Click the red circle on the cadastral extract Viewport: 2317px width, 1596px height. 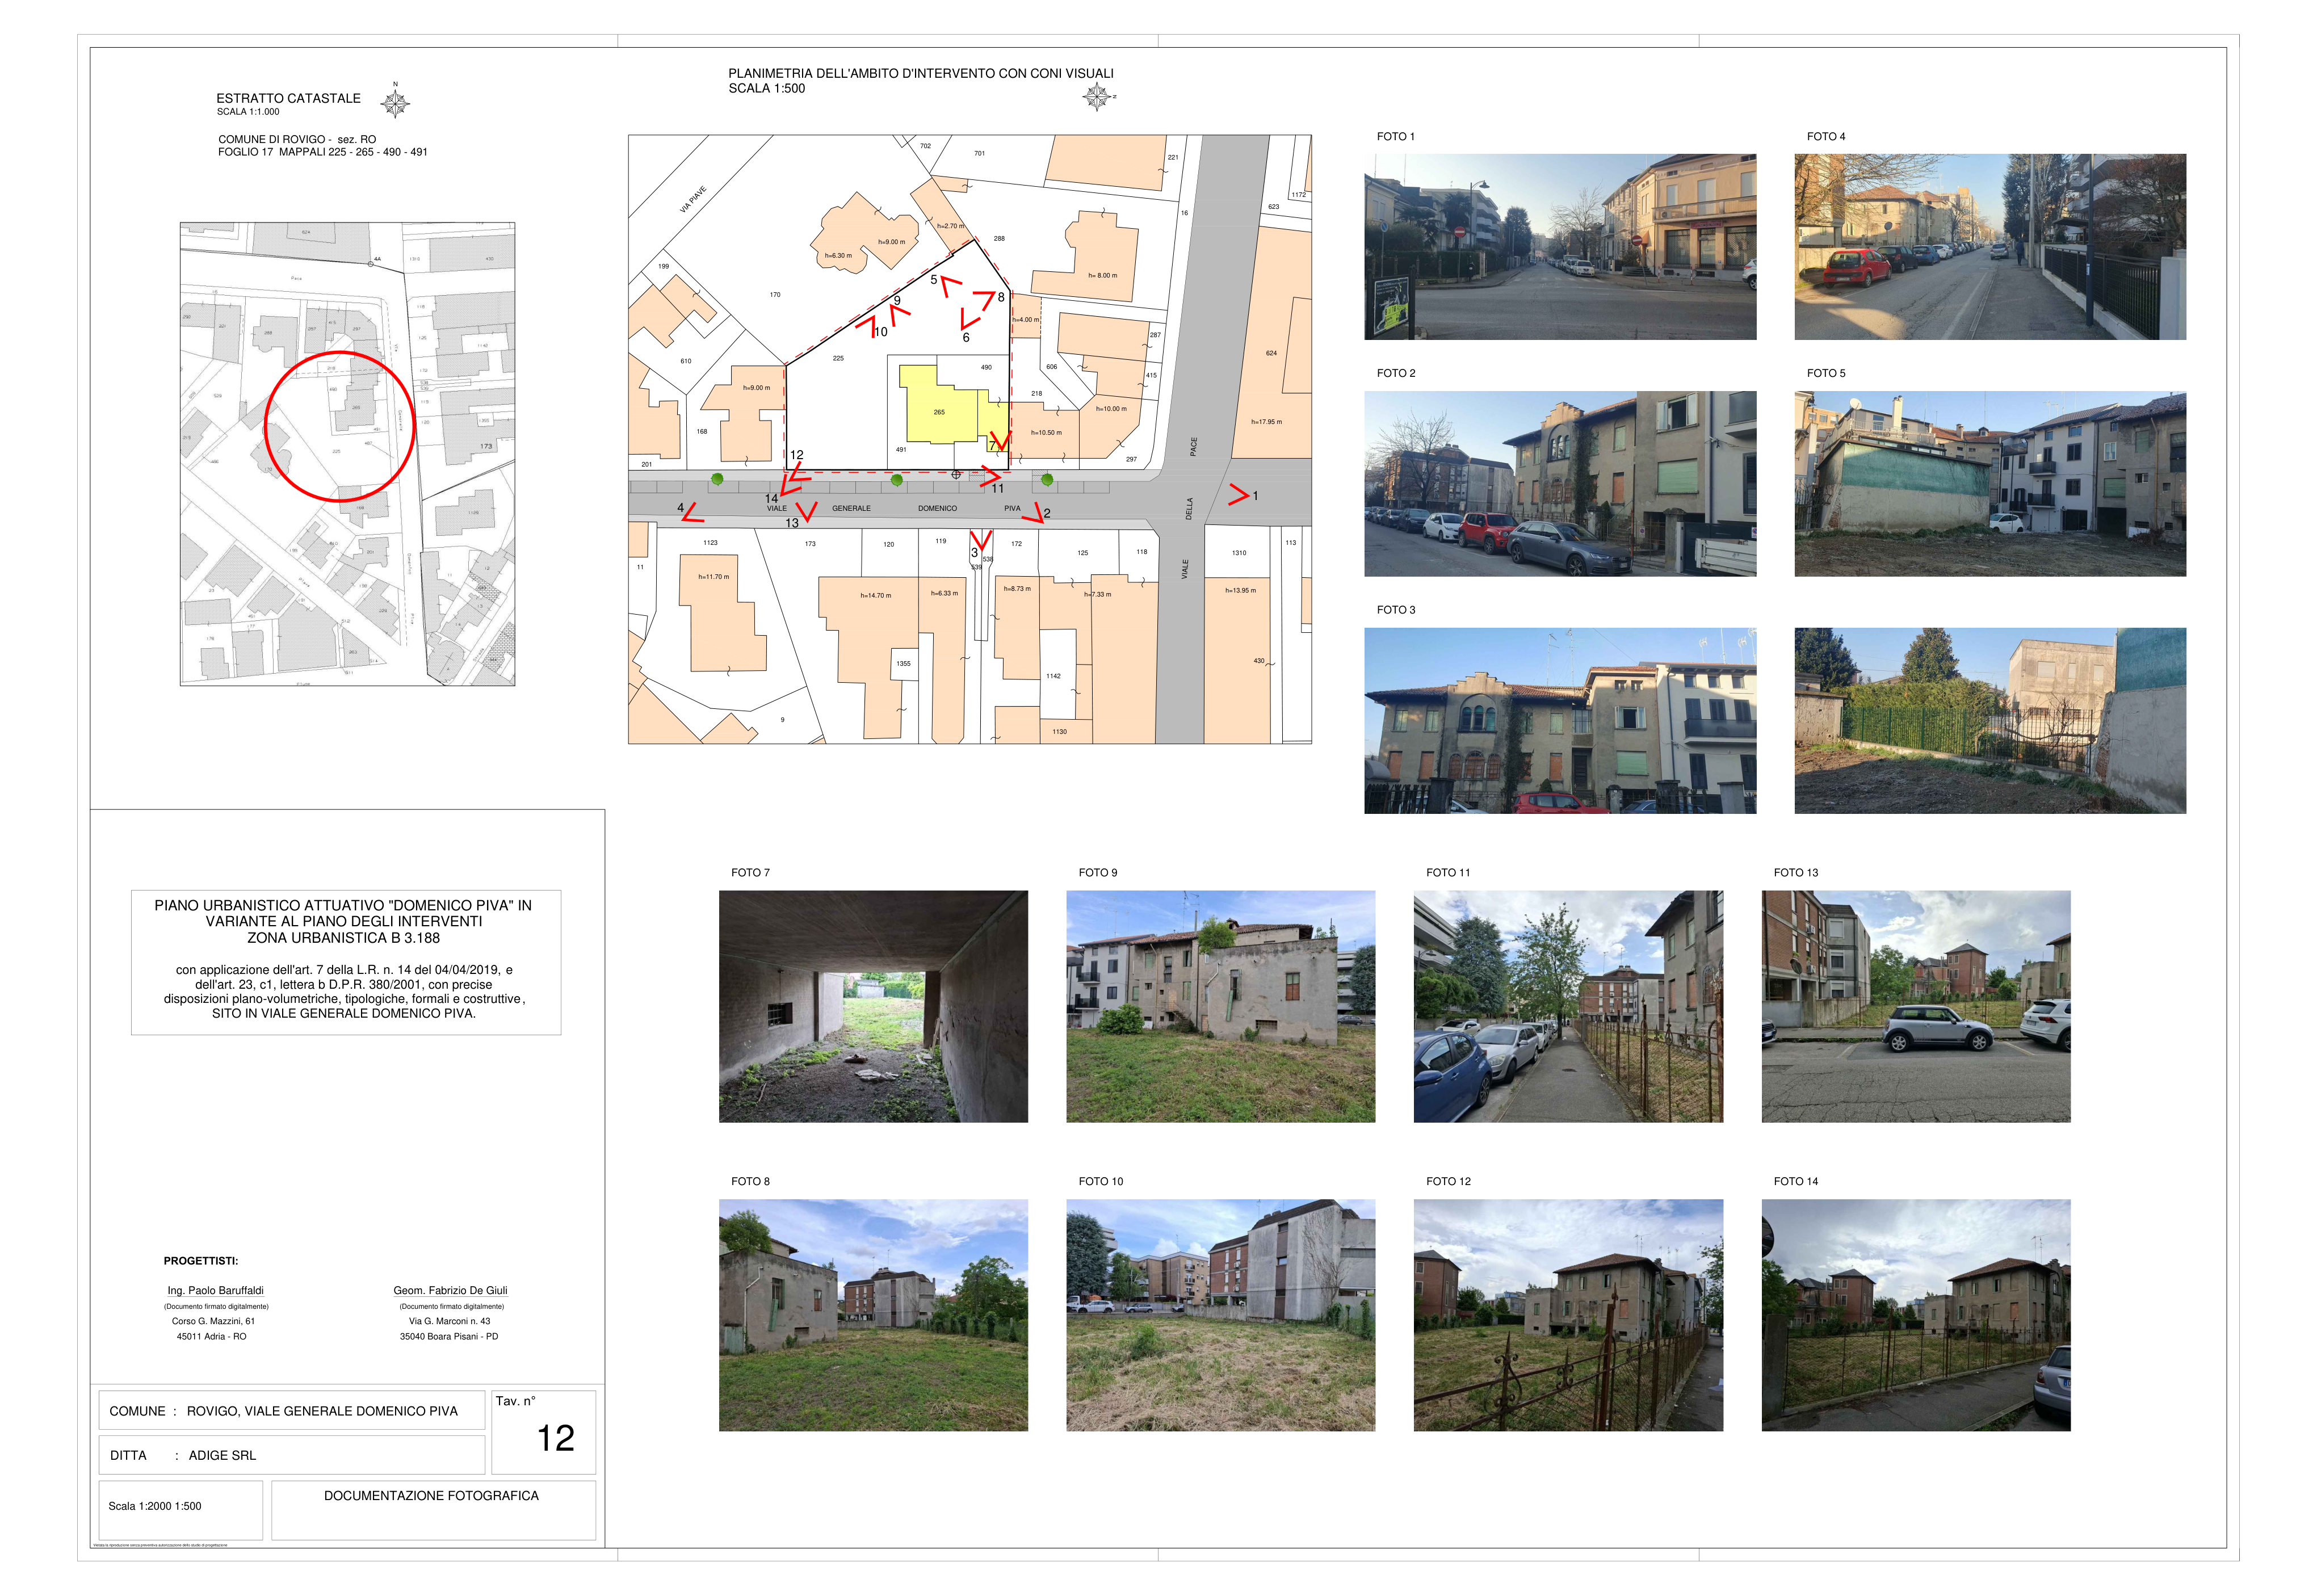coord(340,425)
